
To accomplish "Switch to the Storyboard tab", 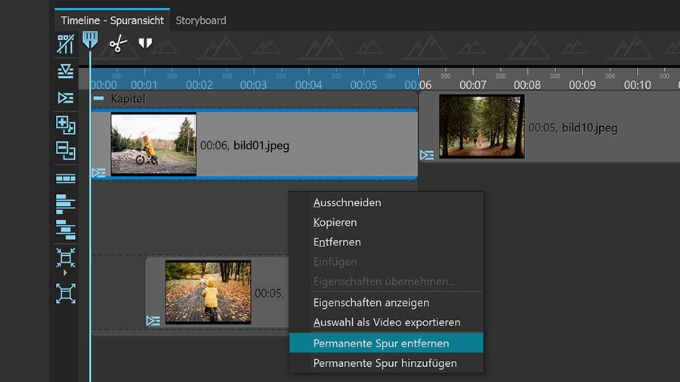I will click(x=201, y=20).
